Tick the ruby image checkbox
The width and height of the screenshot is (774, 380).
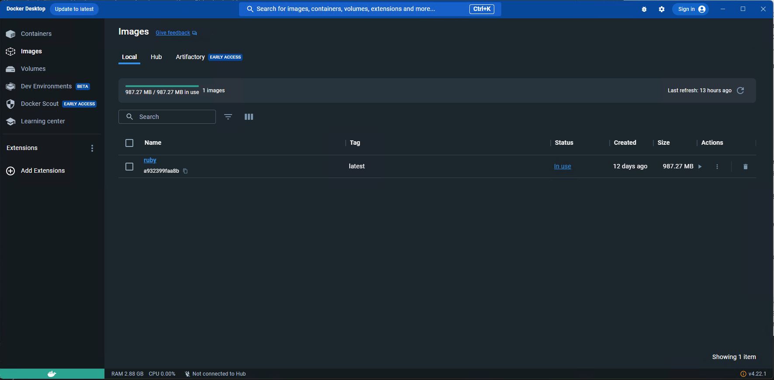(x=129, y=167)
